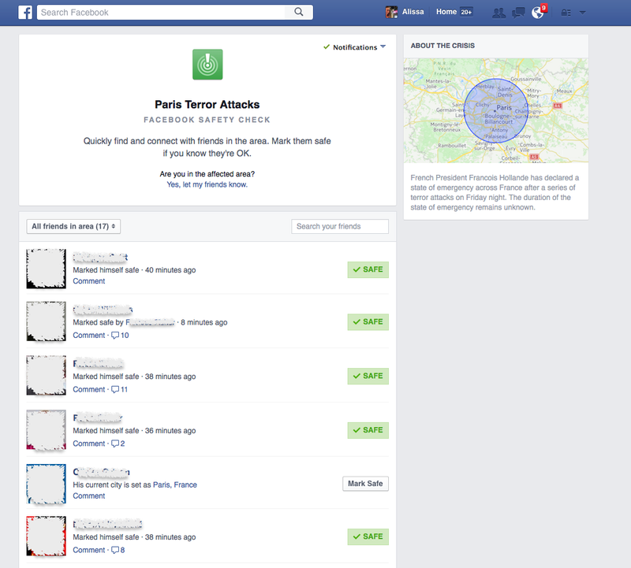Click Comment for friend safe 40 minutes ago

click(89, 281)
